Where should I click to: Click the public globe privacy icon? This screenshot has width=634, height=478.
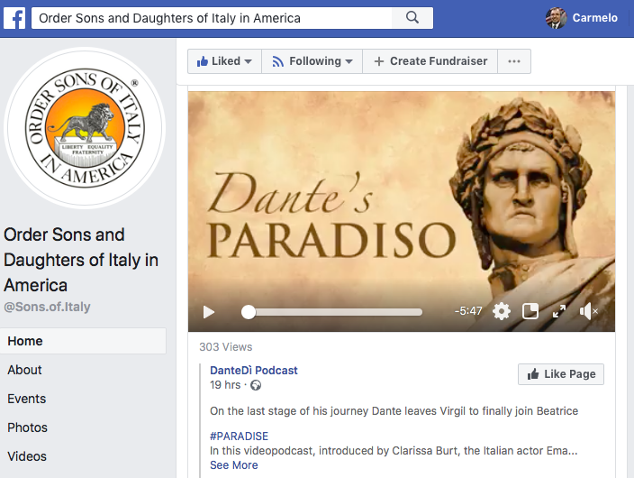pos(256,385)
